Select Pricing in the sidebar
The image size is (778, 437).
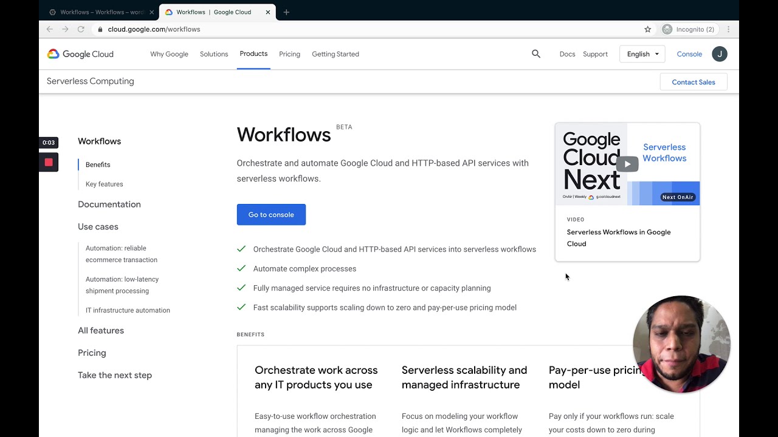(x=92, y=353)
